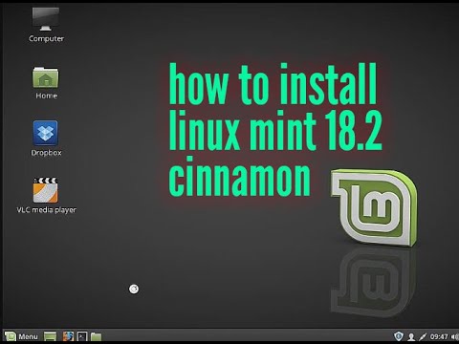Screen dimensions: 459x344
Task: Open the network connection tray icon
Action: (x=423, y=336)
